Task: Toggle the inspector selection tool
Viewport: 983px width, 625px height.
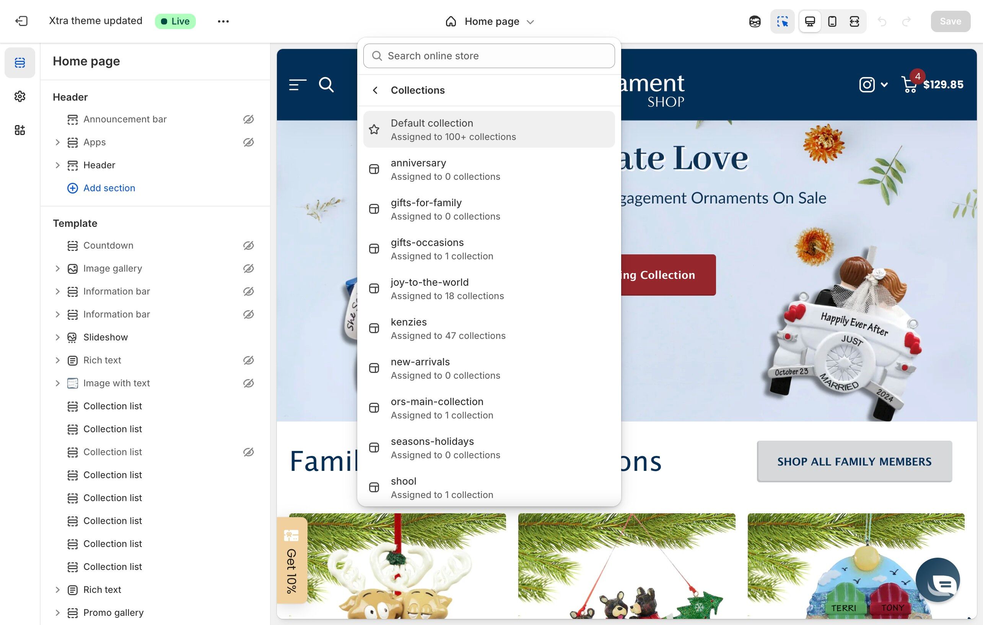Action: (x=782, y=21)
